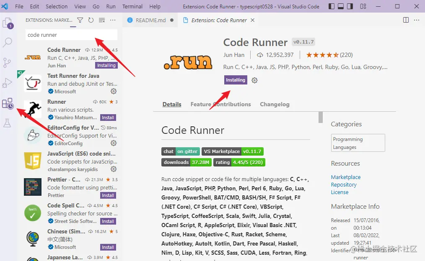This screenshot has width=425, height=261.
Task: Open the Edit menu
Action: (x=34, y=6)
